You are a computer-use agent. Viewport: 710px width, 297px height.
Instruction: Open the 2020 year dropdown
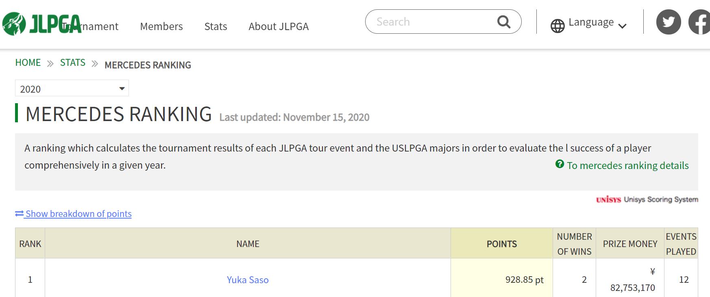pyautogui.click(x=72, y=88)
